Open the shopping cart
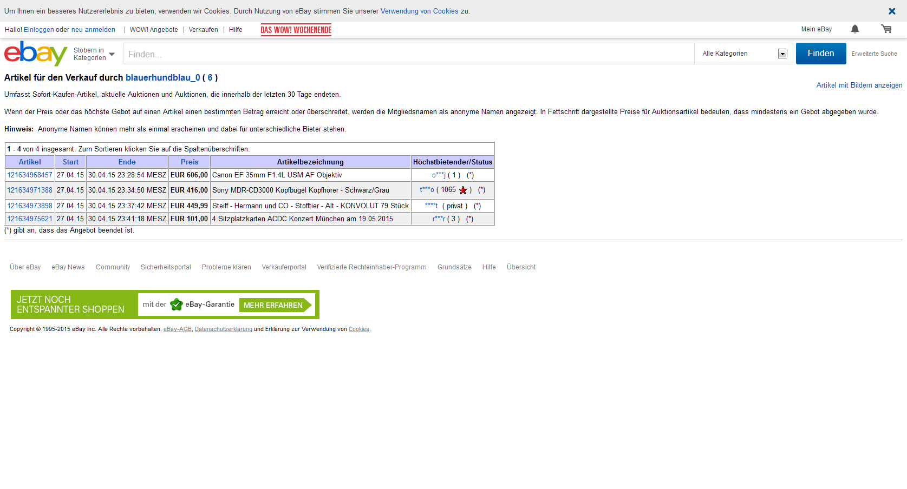Screen dimensions: 907x489 pos(886,29)
